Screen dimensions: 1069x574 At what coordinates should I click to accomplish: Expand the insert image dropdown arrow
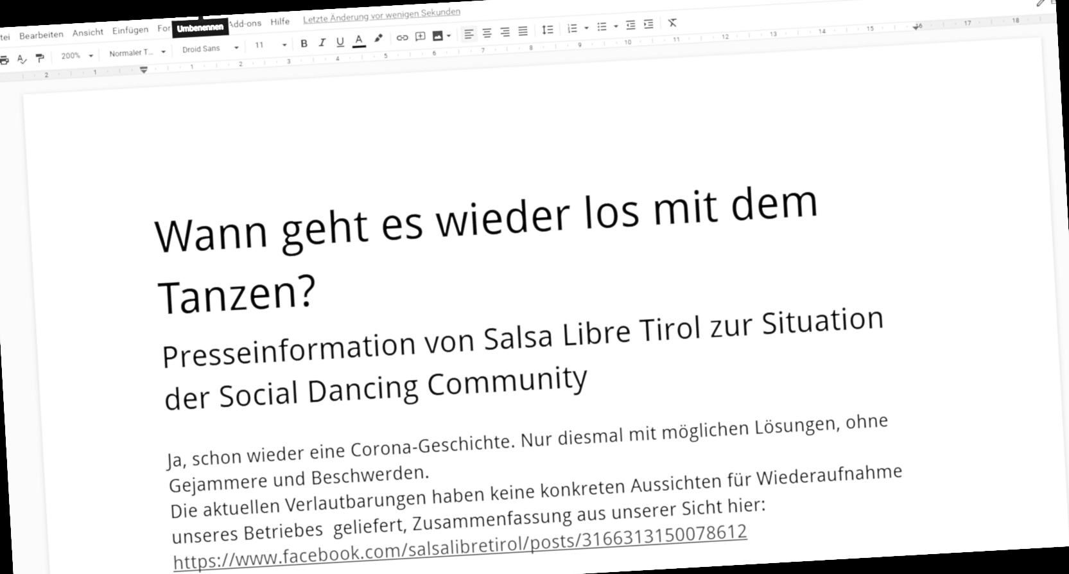pos(449,36)
